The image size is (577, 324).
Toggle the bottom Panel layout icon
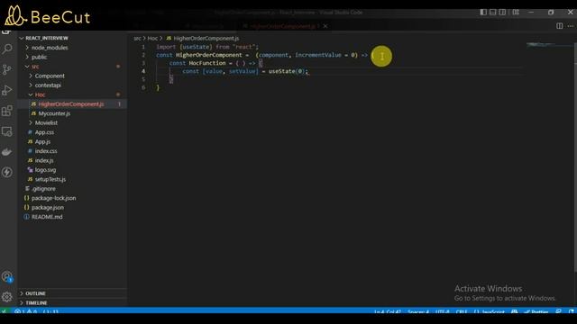coord(493,12)
